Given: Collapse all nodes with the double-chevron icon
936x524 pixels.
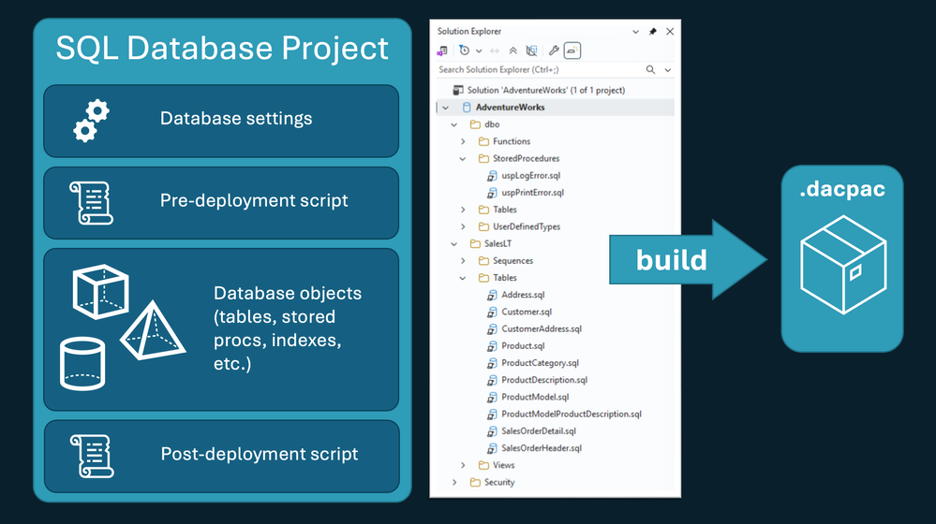Looking at the screenshot, I should coord(513,51).
